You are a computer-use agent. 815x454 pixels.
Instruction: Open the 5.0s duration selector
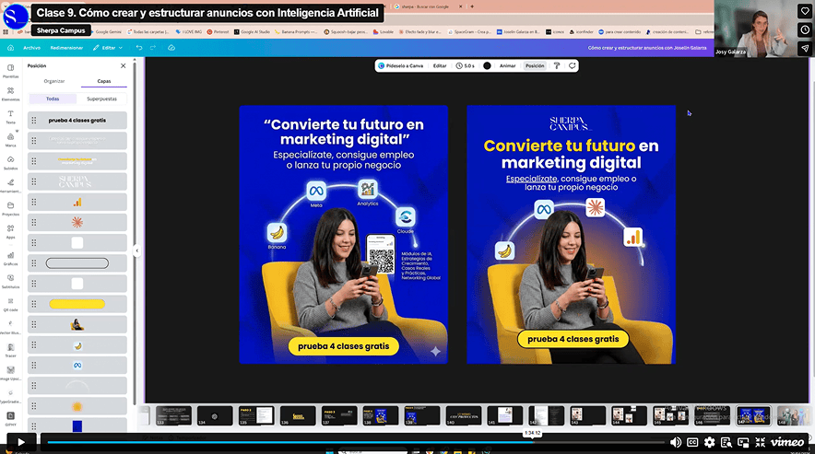pyautogui.click(x=466, y=66)
